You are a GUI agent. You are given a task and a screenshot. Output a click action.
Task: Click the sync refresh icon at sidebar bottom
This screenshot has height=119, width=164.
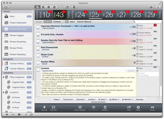click(31, 115)
